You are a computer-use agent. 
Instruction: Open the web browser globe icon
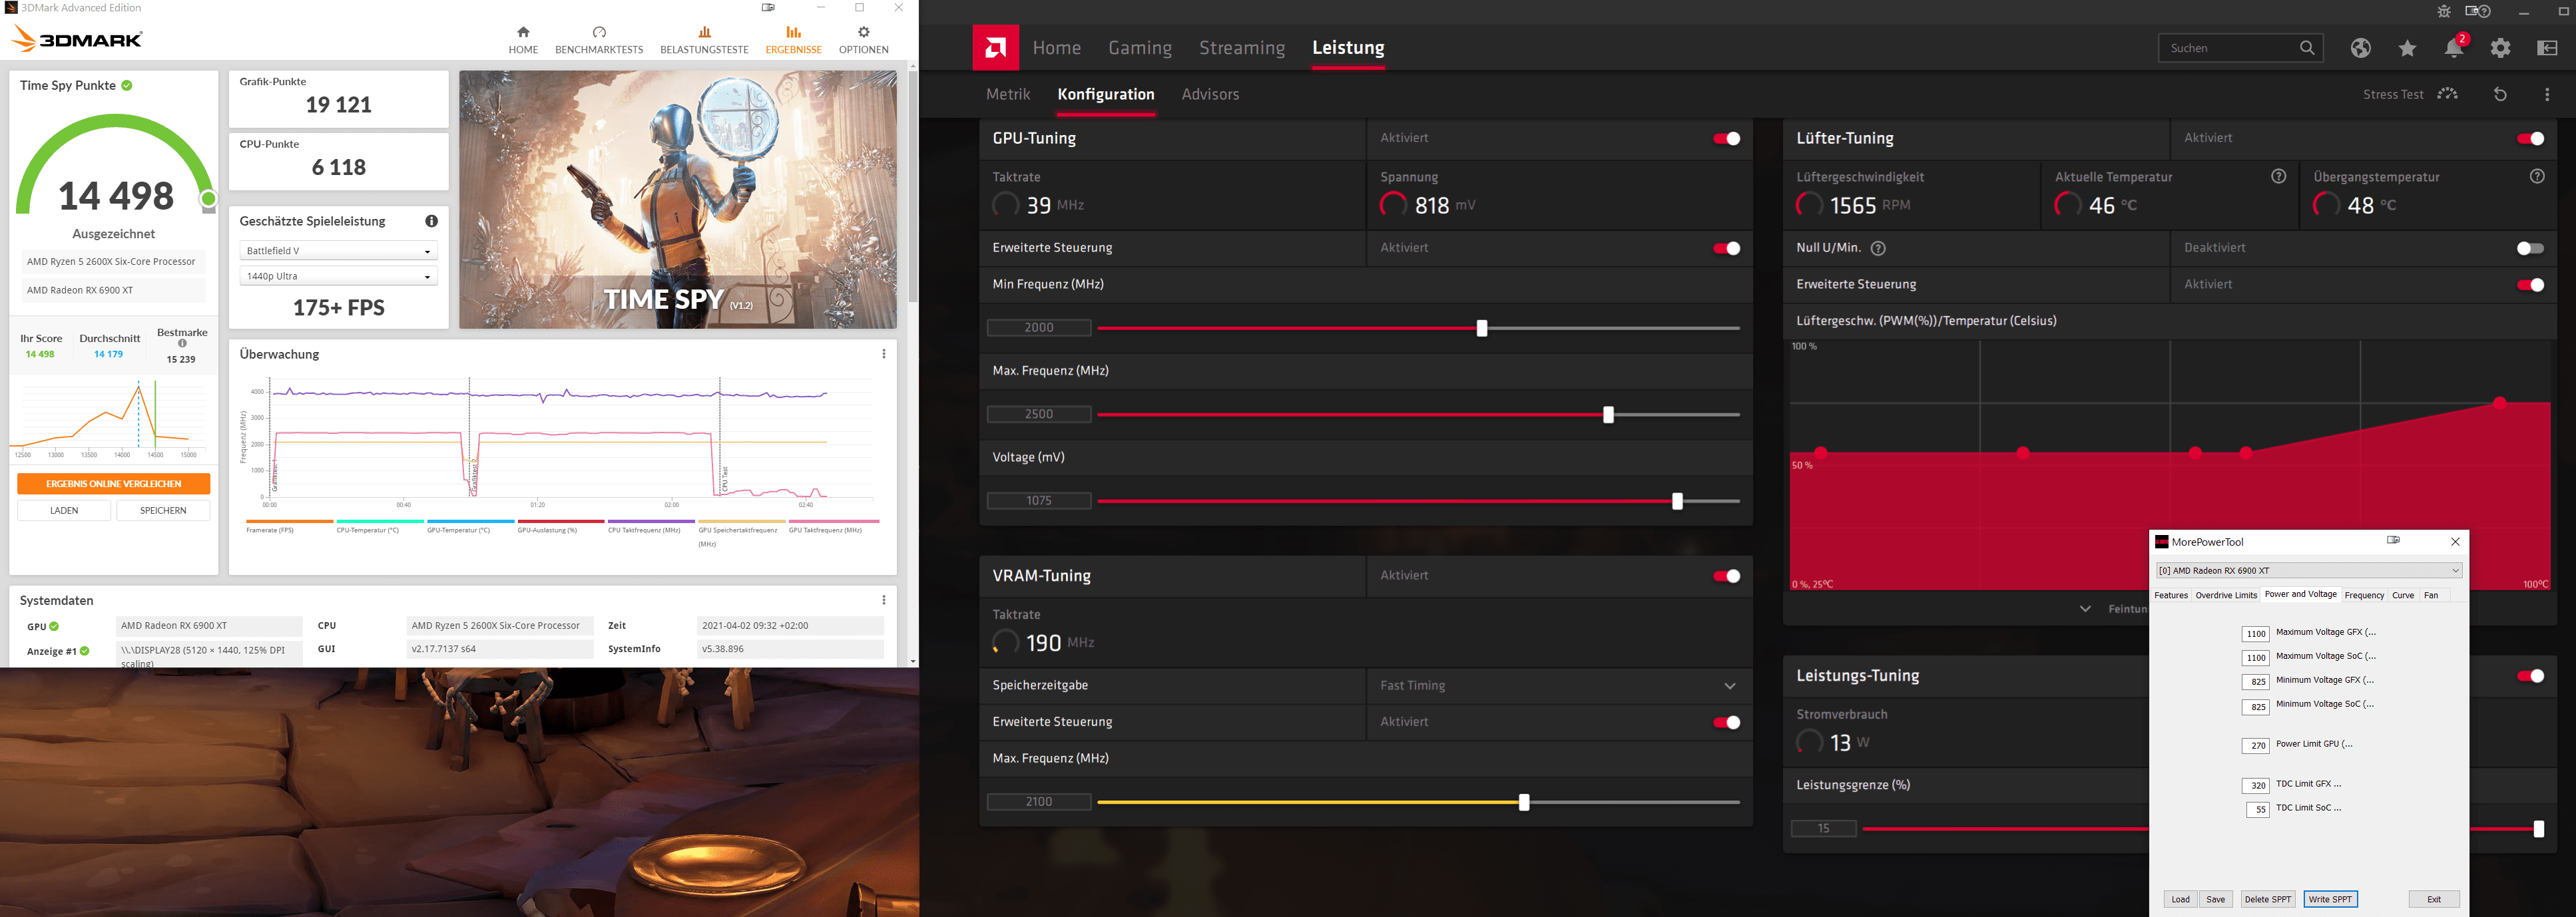2360,48
